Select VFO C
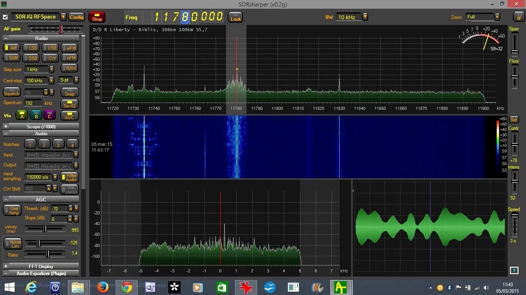This screenshot has height=295, width=526. pyautogui.click(x=49, y=115)
